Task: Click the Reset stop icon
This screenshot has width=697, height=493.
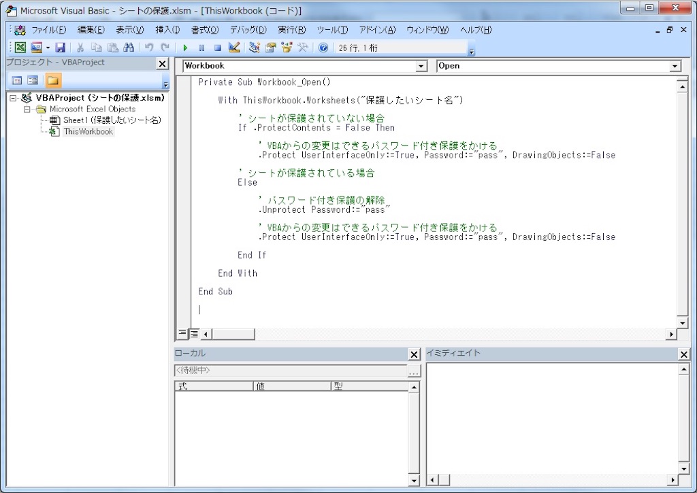Action: [217, 48]
